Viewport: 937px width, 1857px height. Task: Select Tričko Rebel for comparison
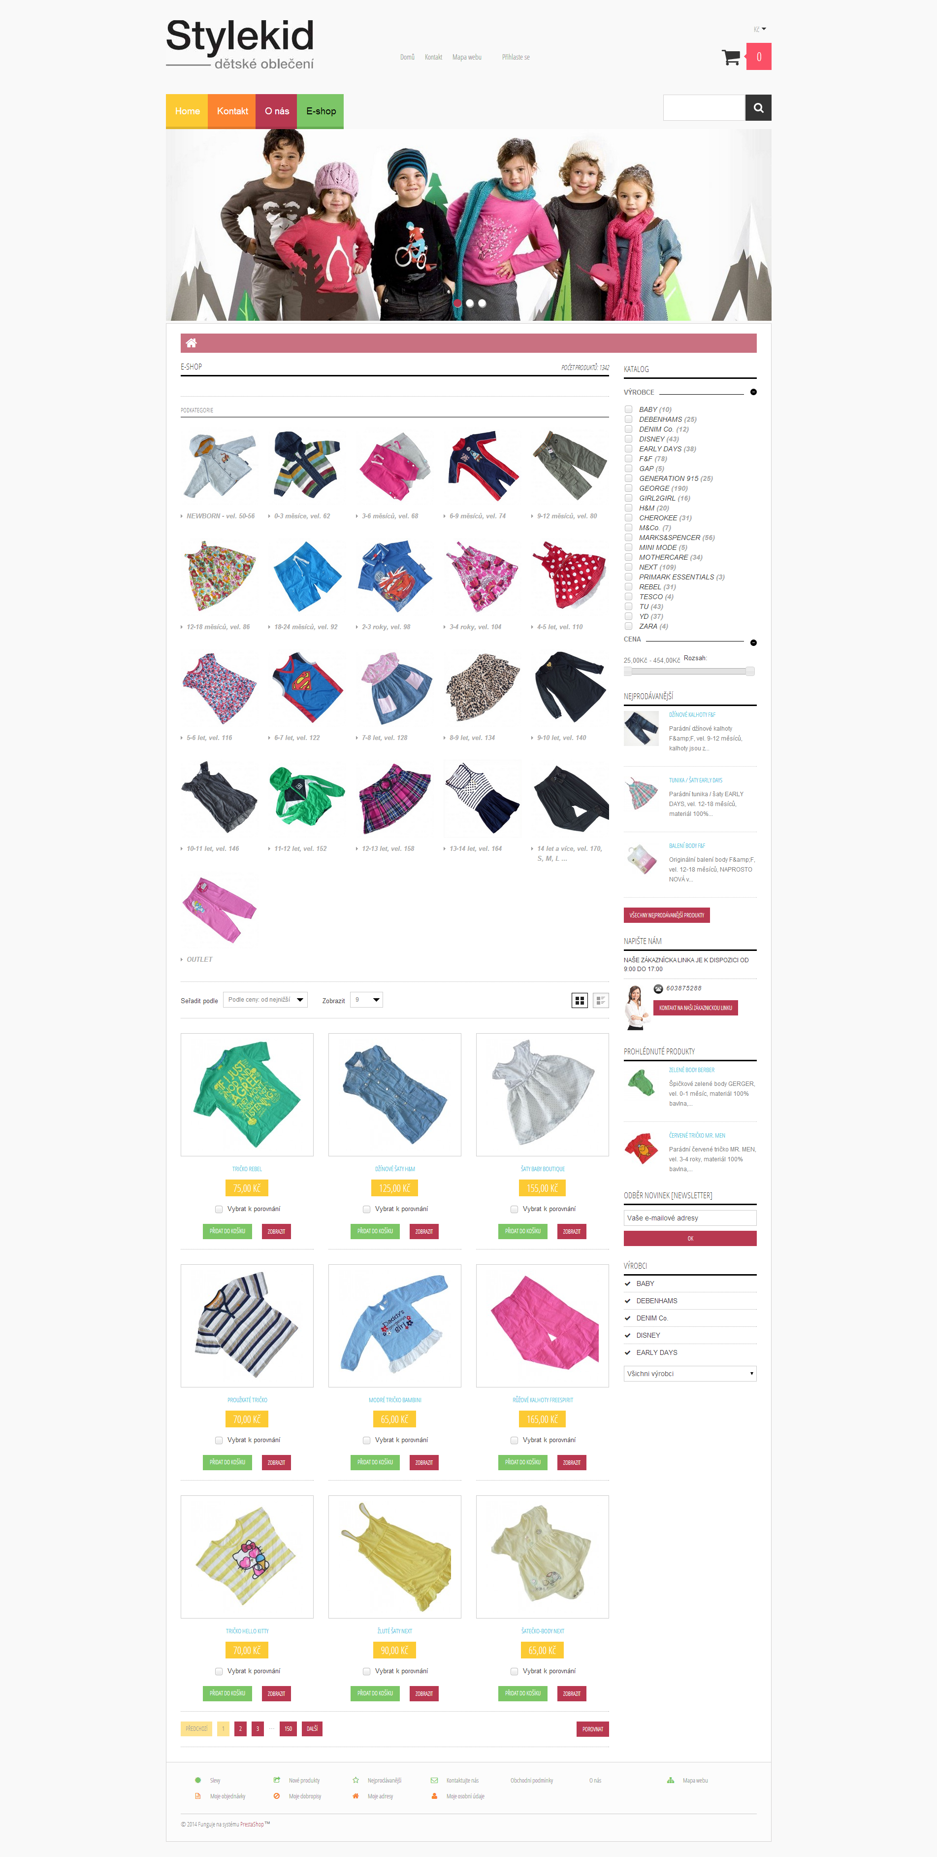coord(218,1209)
